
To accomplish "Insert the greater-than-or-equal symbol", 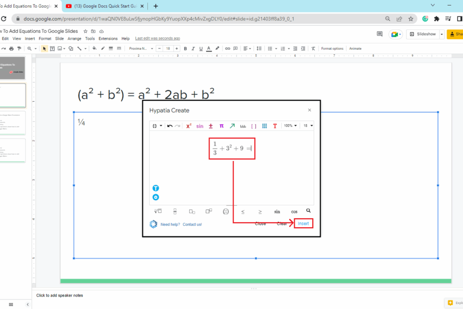I will 260,212.
